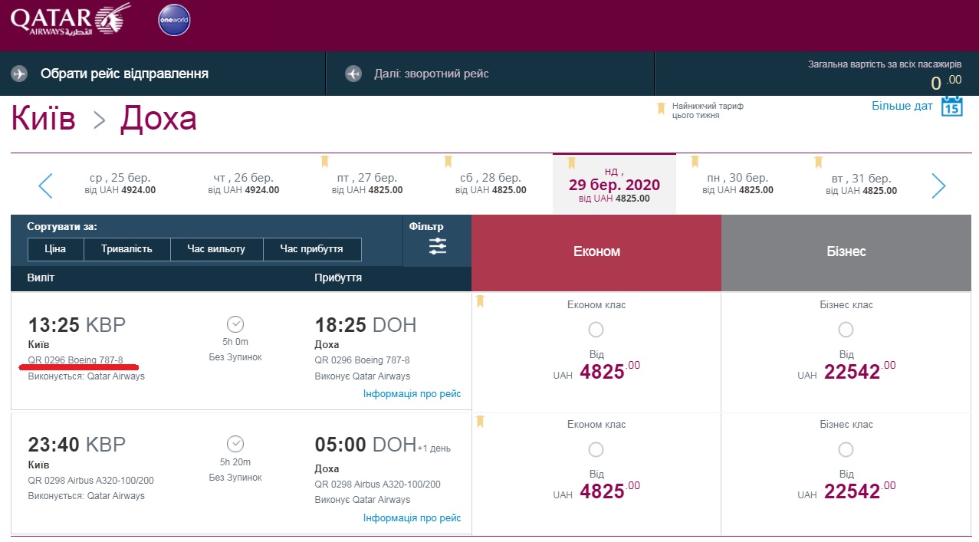This screenshot has width=979, height=542.
Task: Sort flights by Ціна
Action: pos(55,249)
